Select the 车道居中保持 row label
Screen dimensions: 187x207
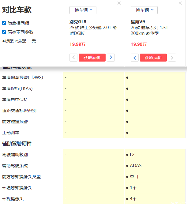15,100
